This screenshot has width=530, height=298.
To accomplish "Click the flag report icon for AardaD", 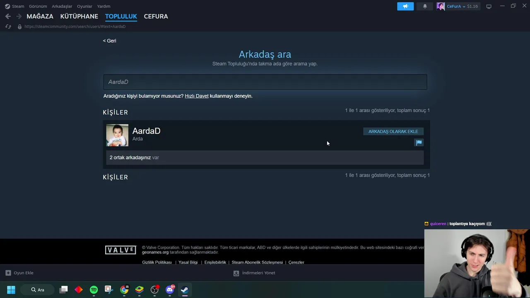I will click(x=419, y=142).
